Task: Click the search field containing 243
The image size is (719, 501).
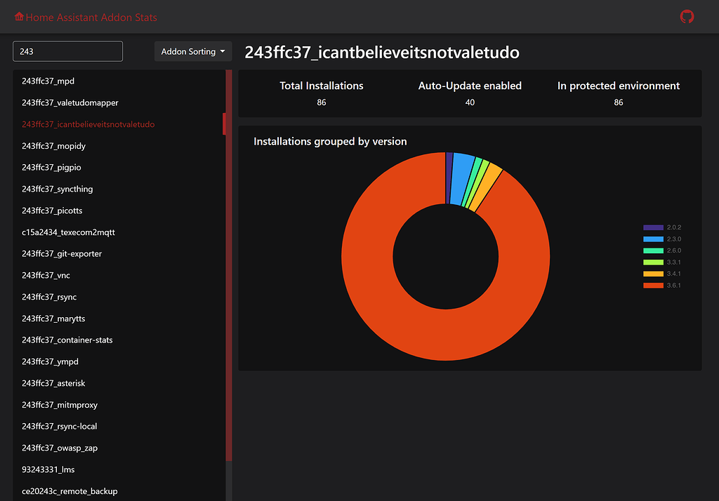Action: click(67, 51)
